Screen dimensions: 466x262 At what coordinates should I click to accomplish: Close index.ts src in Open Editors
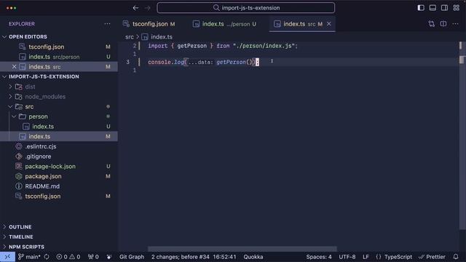[x=14, y=66]
